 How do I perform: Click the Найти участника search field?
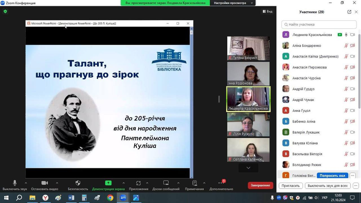[319, 25]
